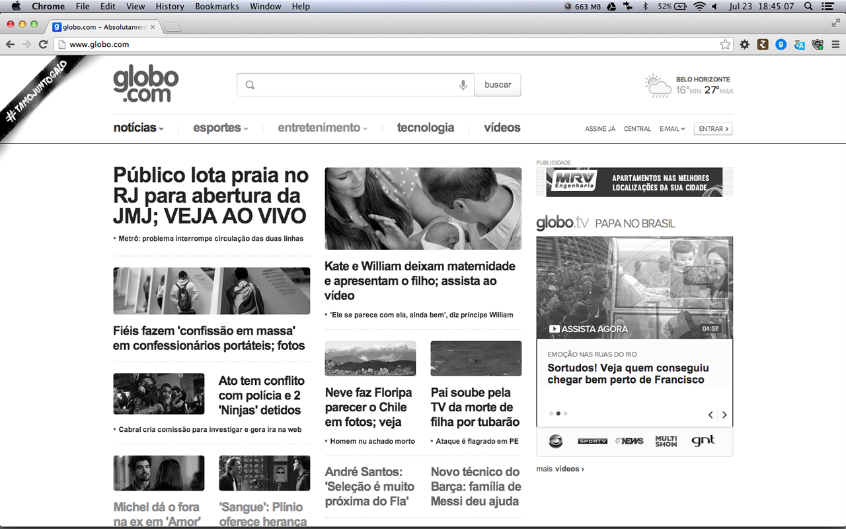Open the SporTV channel videos
This screenshot has height=529, width=846.
[x=592, y=440]
